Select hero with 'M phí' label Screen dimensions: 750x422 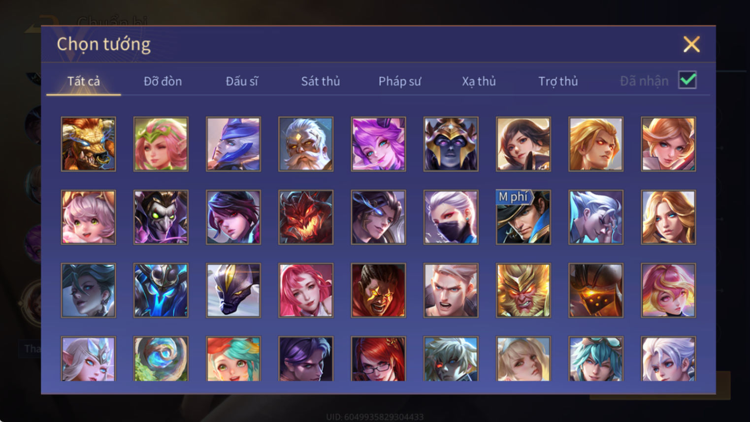[523, 217]
